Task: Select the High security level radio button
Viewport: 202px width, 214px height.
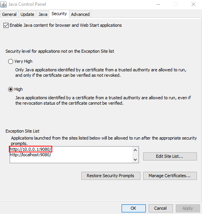Action: 10,90
